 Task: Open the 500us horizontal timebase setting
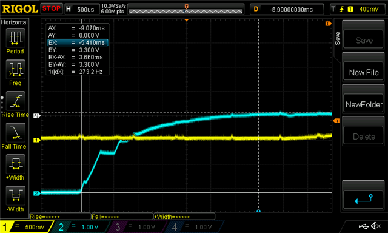pos(82,9)
